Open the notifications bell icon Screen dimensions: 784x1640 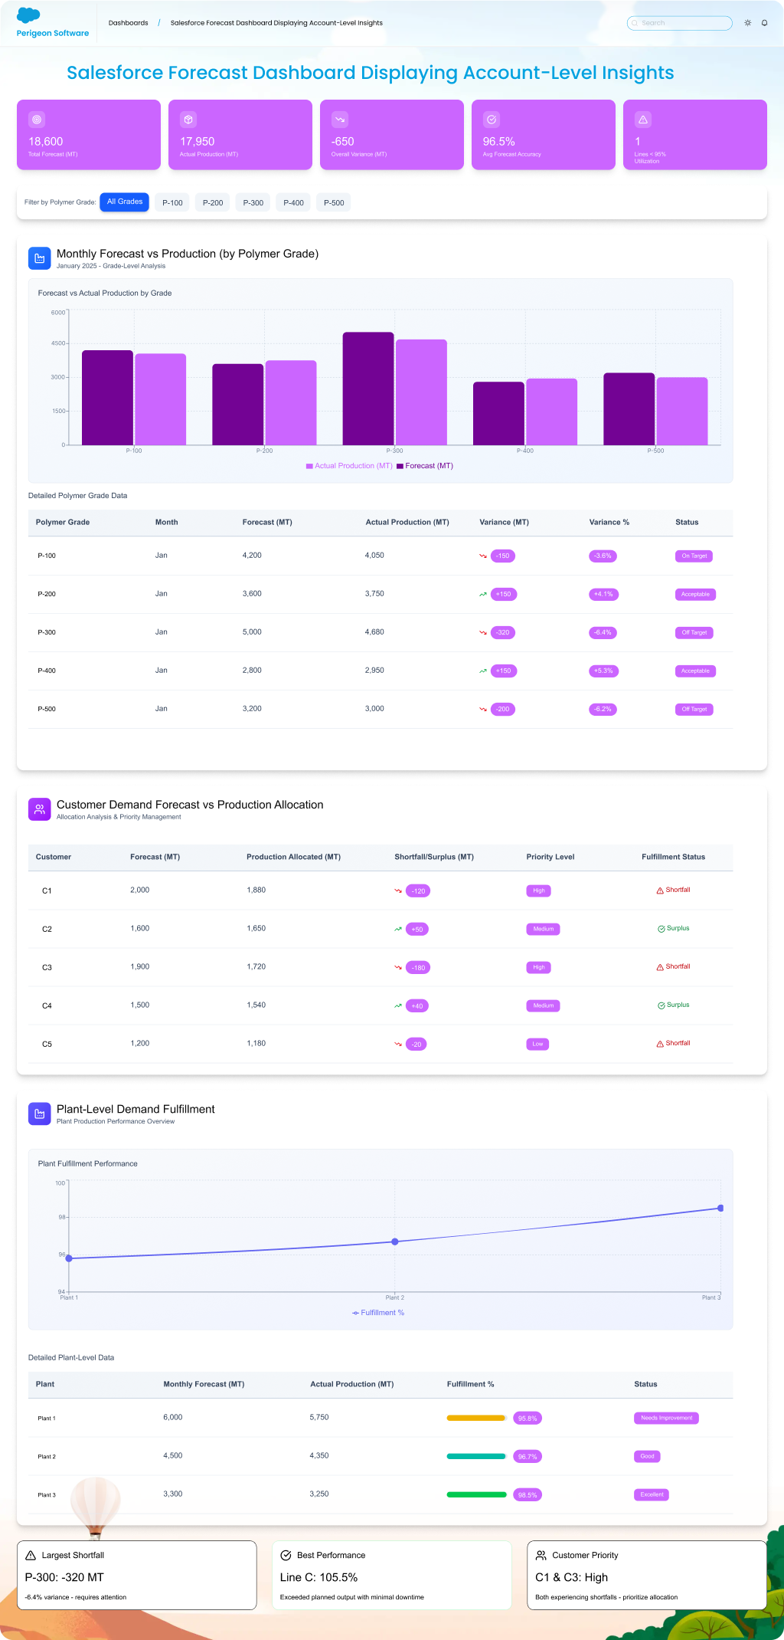(x=764, y=23)
